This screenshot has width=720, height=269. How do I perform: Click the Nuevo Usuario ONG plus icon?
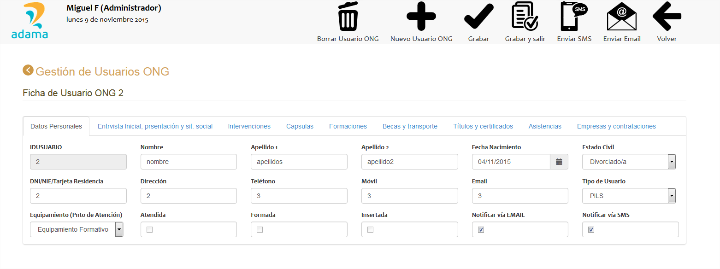pos(421,17)
